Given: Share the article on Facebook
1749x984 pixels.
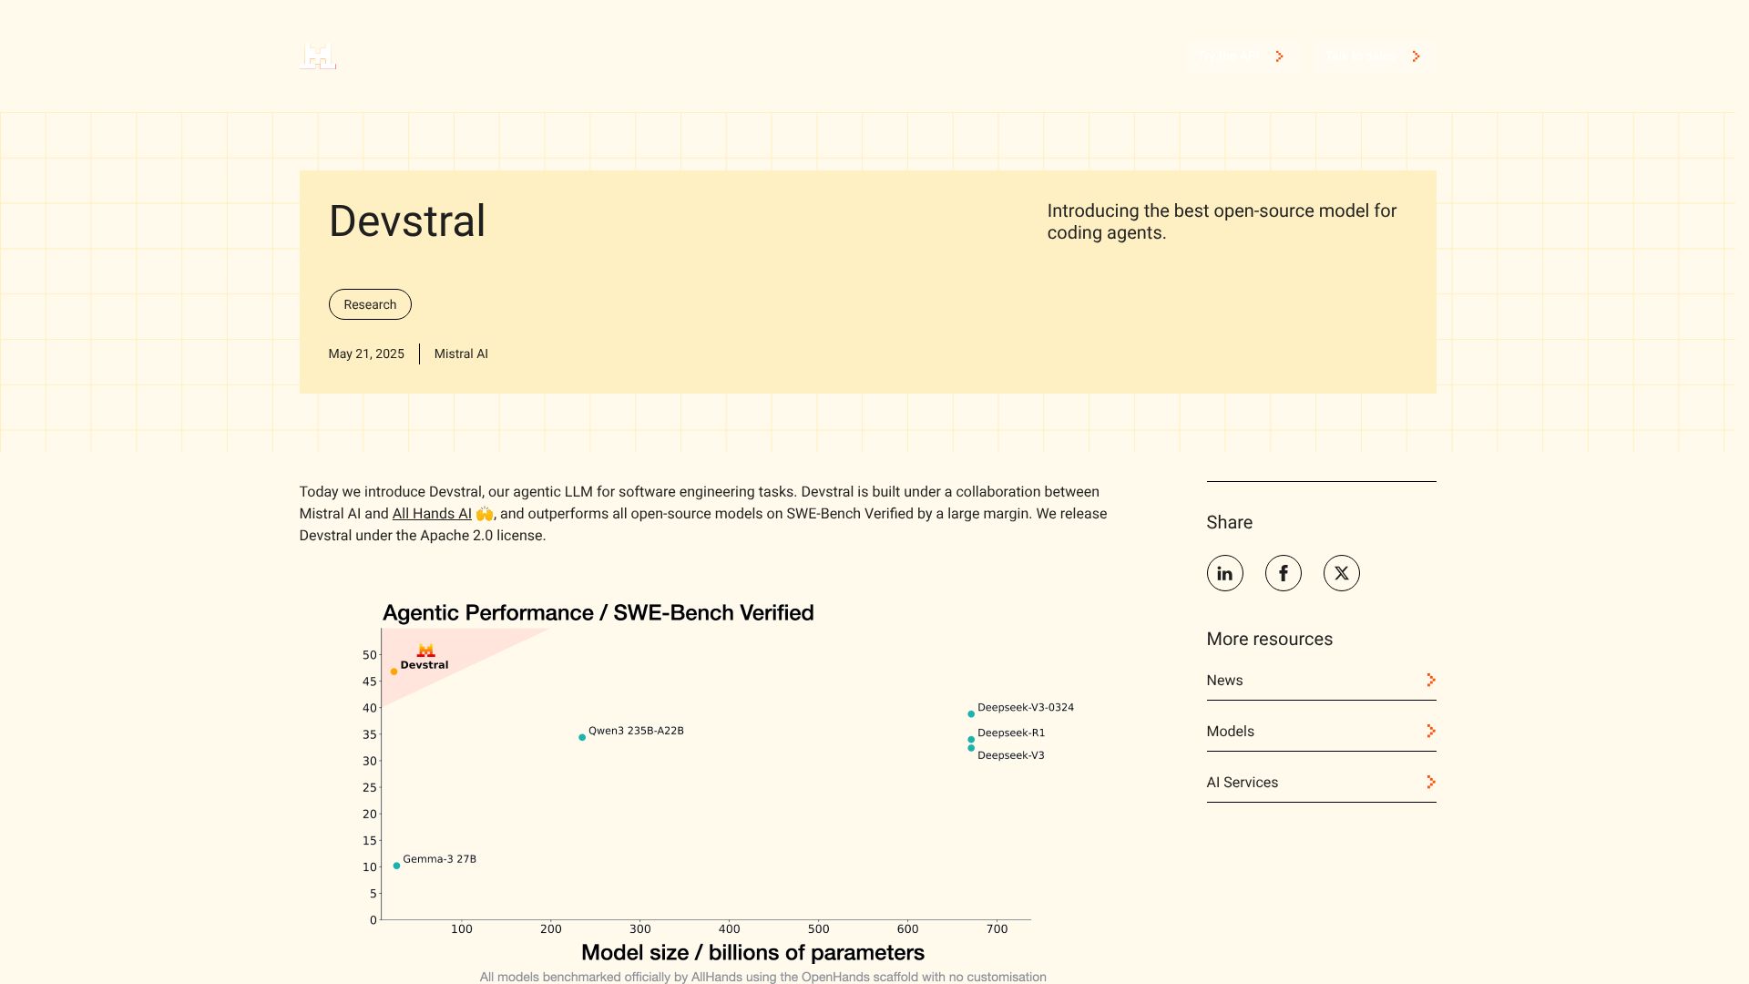Looking at the screenshot, I should (x=1283, y=573).
